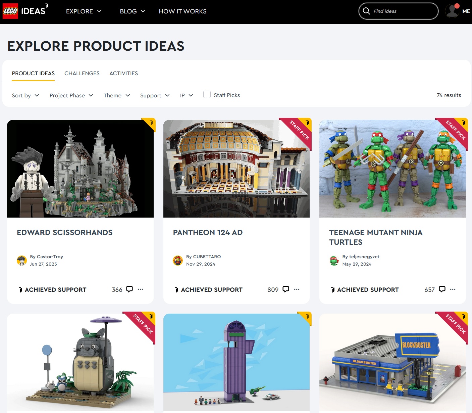Image resolution: width=472 pixels, height=413 pixels.
Task: Open the Ninja Turtles figures image
Action: (392, 169)
